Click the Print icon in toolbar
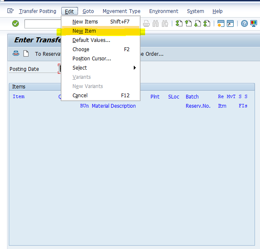The width and height of the screenshot is (260, 249). point(146,23)
